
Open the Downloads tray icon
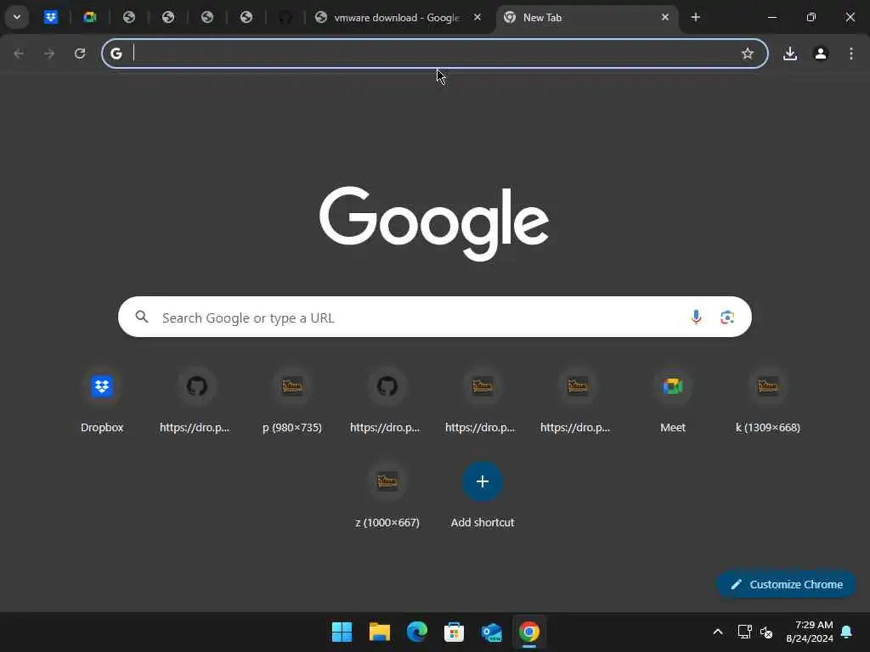[790, 53]
